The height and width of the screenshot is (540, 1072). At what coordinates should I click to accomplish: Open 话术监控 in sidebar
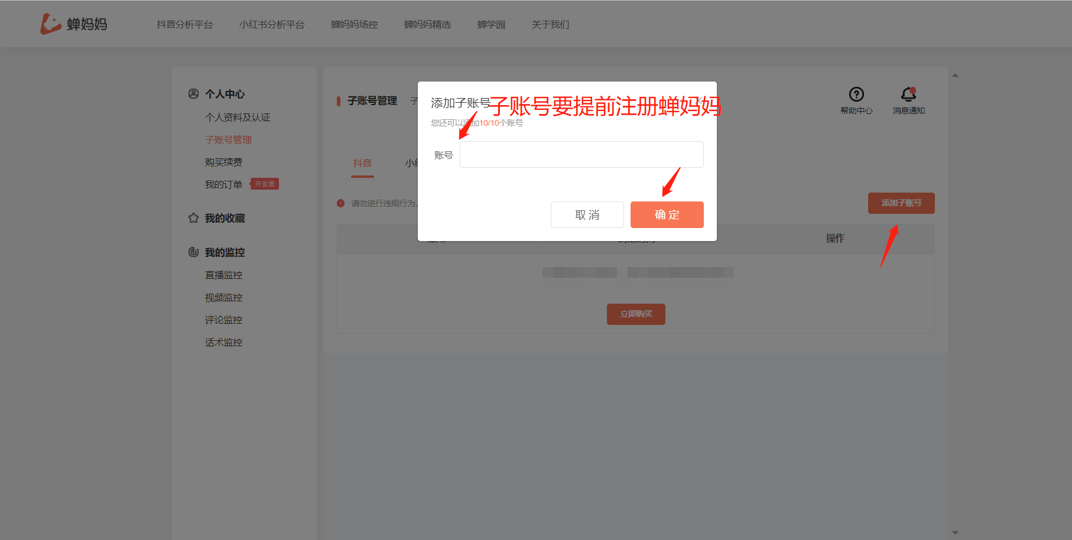click(223, 342)
